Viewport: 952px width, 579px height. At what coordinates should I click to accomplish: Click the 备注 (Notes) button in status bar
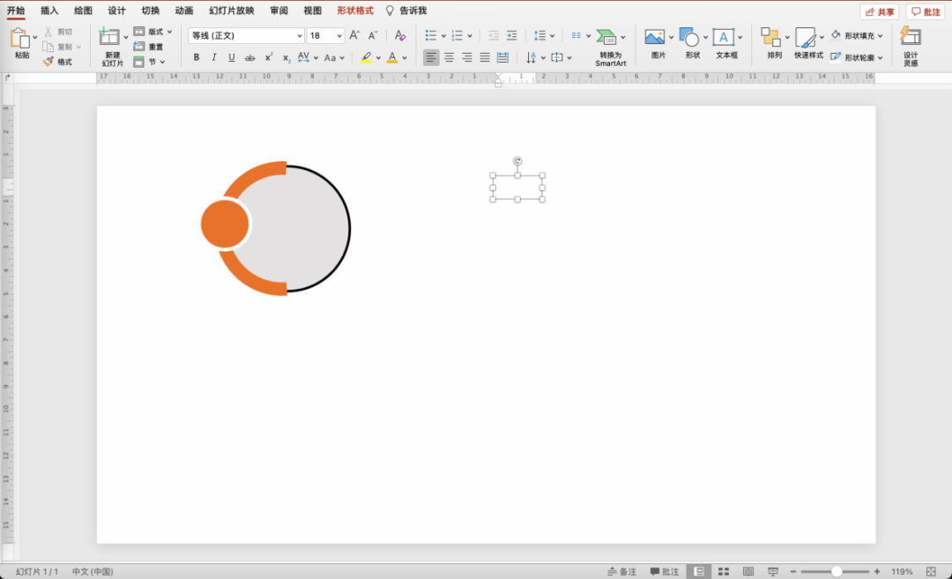tap(621, 572)
